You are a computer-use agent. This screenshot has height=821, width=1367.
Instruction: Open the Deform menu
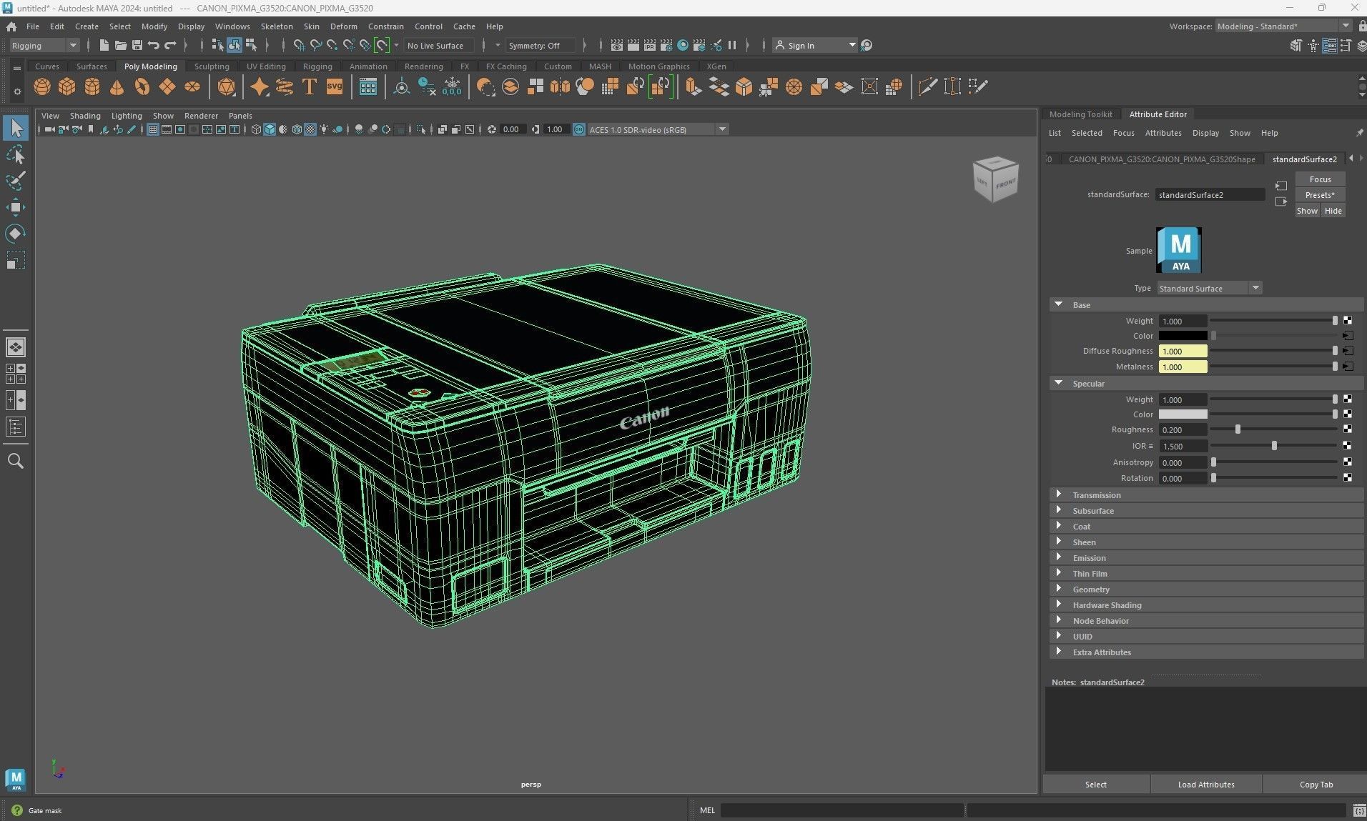(343, 26)
